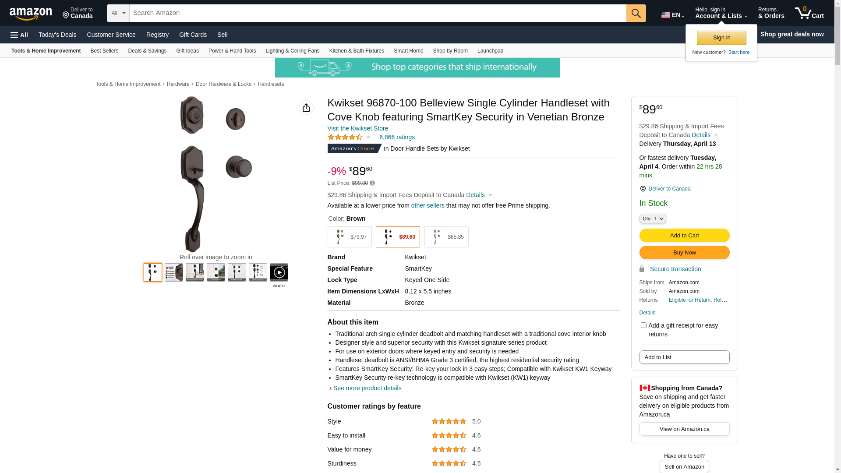Select the $65.85 color variant
The image size is (841, 473).
point(446,237)
